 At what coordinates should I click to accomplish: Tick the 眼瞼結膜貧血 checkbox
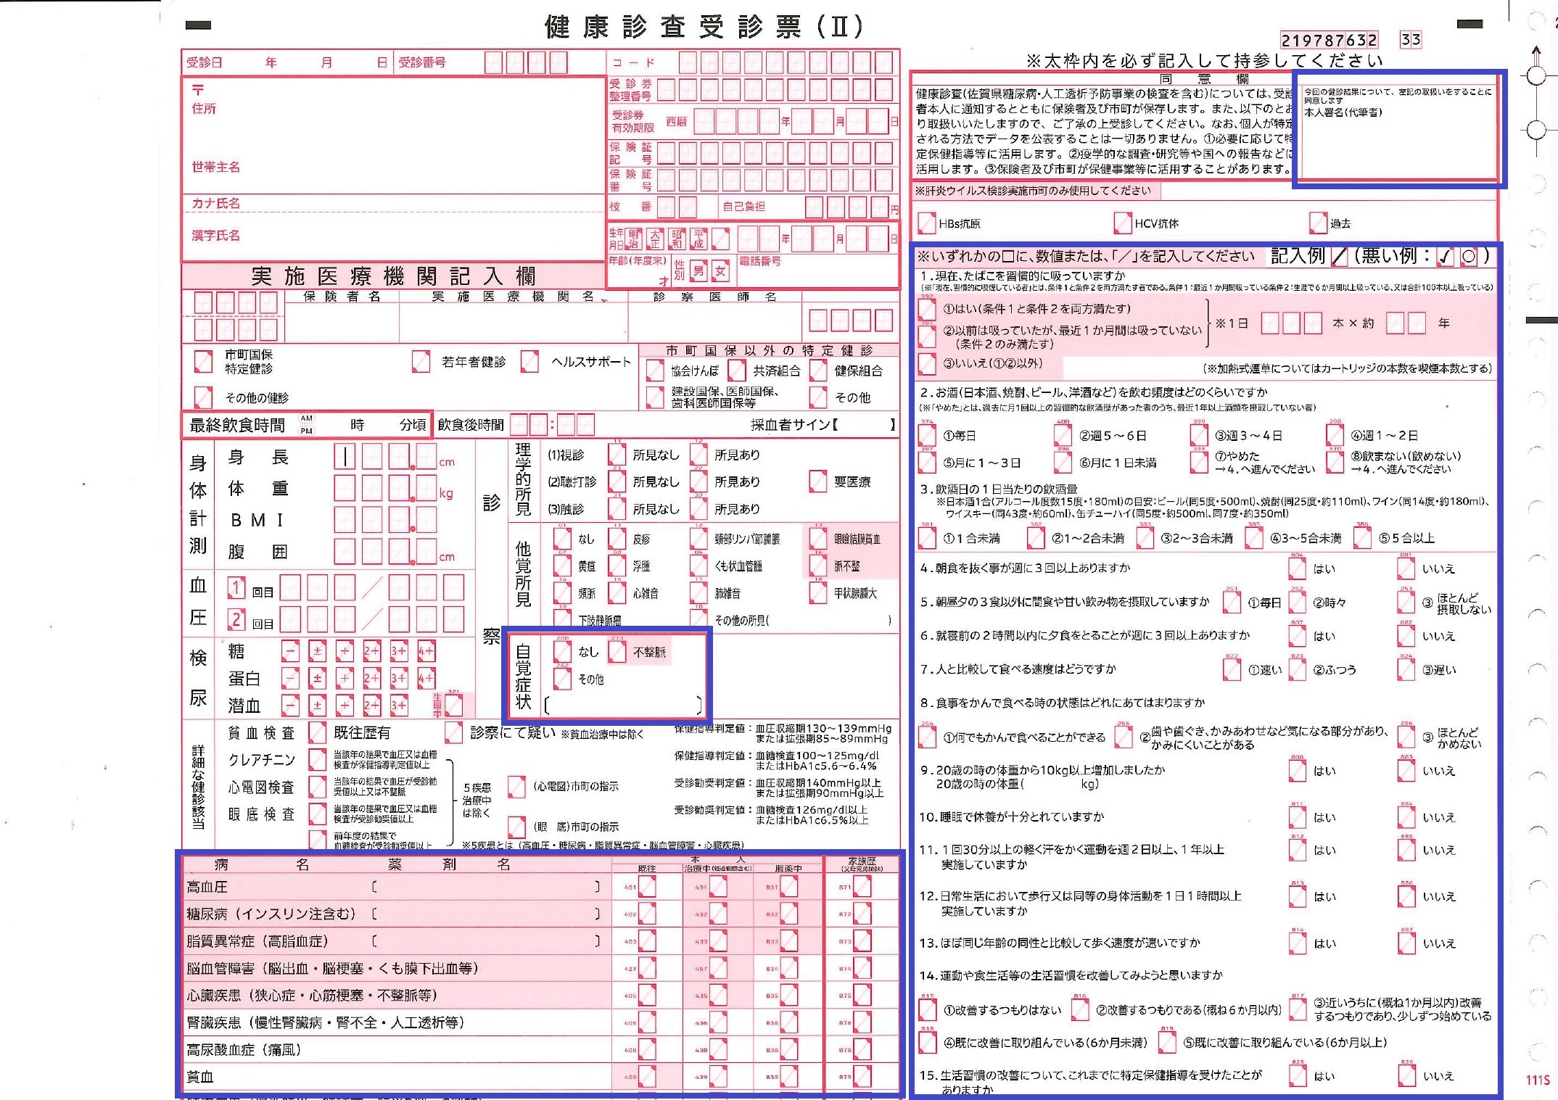[818, 539]
